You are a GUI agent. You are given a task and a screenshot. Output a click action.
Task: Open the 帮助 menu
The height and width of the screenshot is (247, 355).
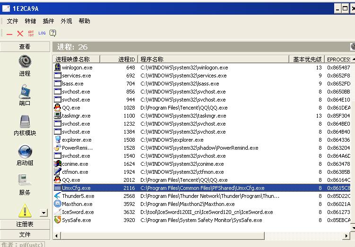point(84,21)
